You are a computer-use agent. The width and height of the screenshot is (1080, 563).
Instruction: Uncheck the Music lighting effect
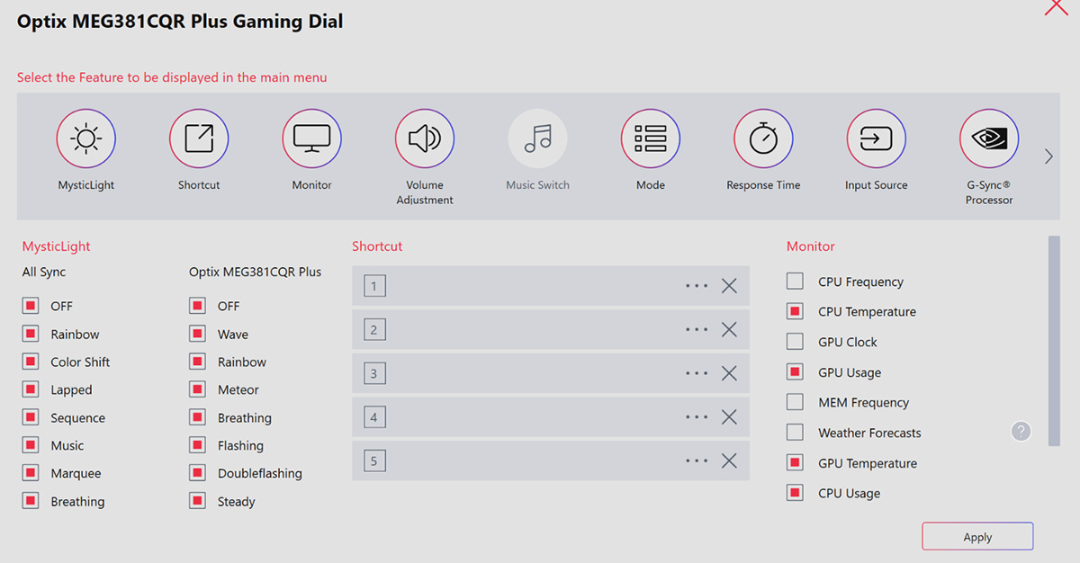31,445
